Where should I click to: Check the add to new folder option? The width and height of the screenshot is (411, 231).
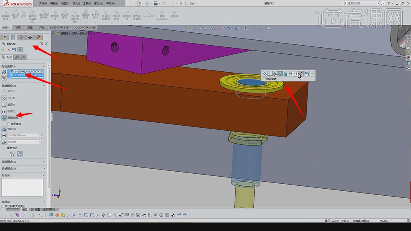(3, 206)
